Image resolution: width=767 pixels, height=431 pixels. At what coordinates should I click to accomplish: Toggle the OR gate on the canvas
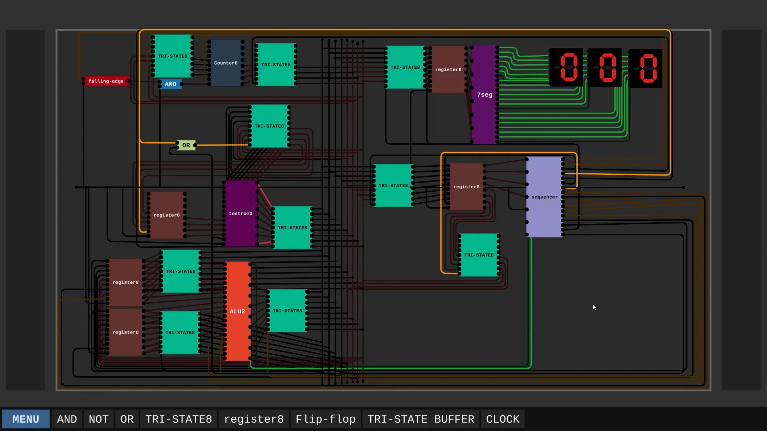[186, 145]
